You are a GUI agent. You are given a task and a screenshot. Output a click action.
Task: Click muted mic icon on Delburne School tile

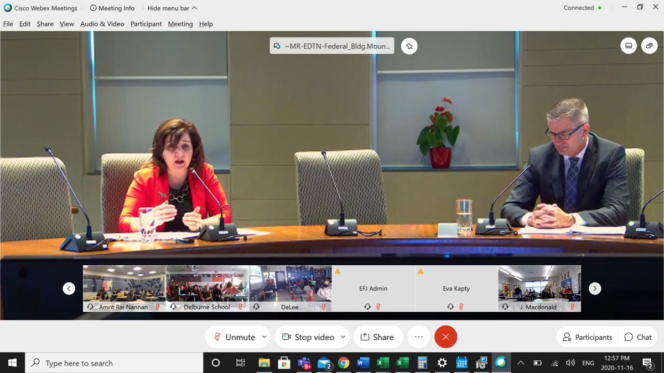pos(241,307)
